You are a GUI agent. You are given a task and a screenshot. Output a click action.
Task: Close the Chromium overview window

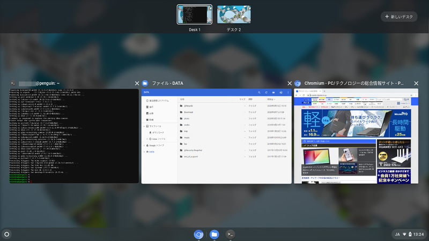point(416,84)
